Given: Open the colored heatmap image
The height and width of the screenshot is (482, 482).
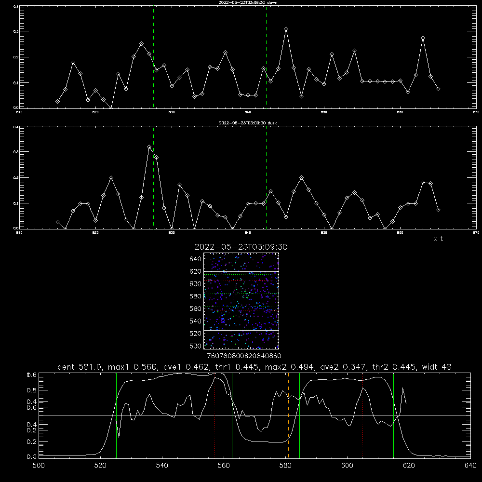Looking at the screenshot, I should point(241,301).
